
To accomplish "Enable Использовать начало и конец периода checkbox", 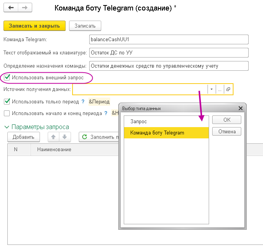I will point(7,113).
